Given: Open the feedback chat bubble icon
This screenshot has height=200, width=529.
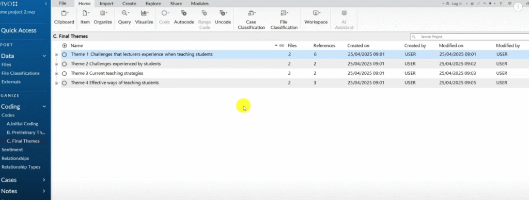Looking at the screenshot, I should (510, 4).
